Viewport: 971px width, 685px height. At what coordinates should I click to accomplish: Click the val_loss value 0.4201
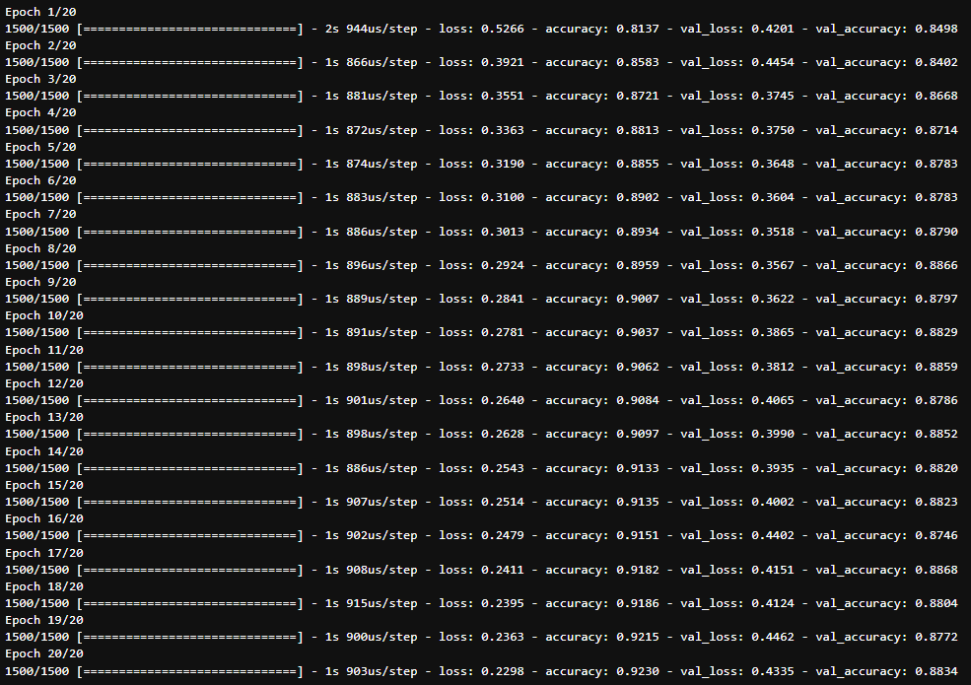(x=773, y=29)
